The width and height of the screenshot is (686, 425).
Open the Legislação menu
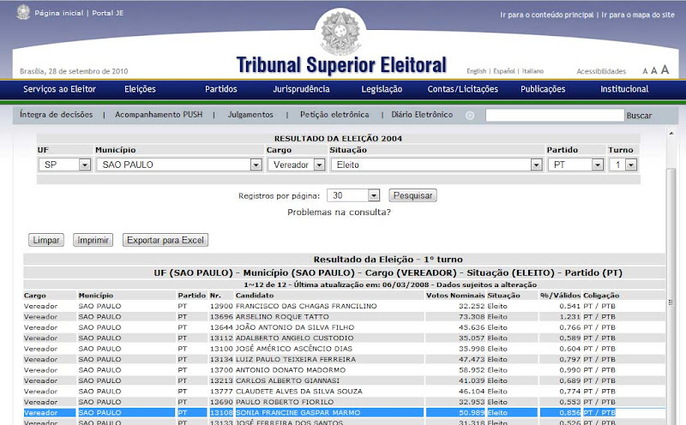382,89
